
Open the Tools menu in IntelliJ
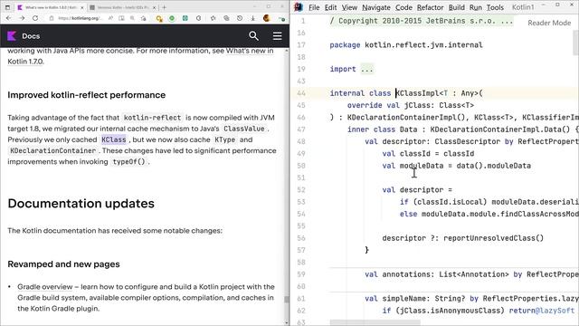tap(495, 7)
